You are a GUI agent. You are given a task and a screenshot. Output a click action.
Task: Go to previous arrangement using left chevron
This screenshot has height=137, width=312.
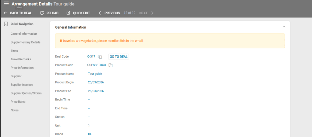point(100,13)
